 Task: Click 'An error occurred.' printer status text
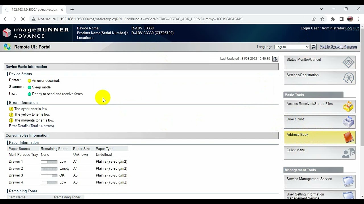[46, 81]
